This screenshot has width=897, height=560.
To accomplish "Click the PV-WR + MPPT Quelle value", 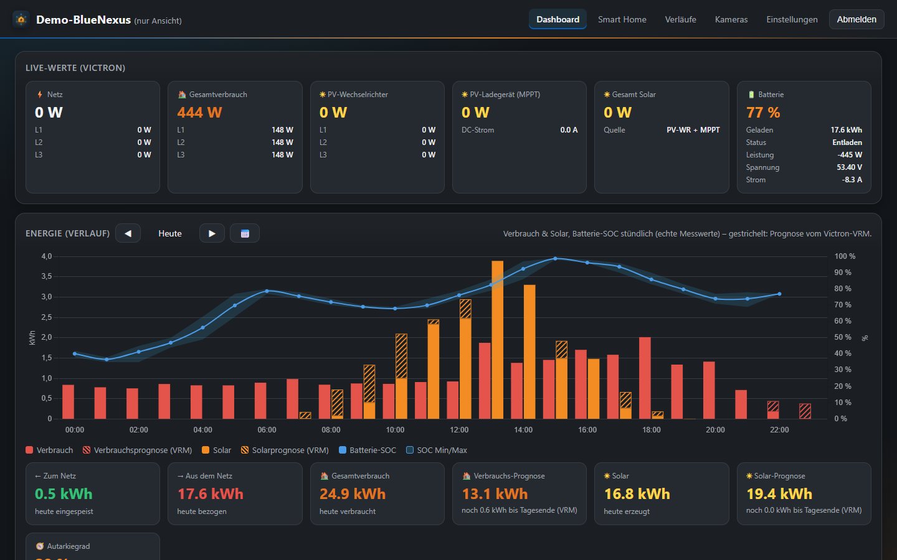I will click(x=693, y=130).
